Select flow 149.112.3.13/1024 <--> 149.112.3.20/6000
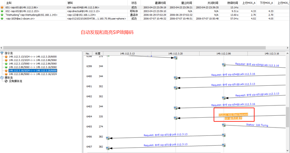Screen dimensions: 290x153 pyautogui.click(x=33, y=57)
